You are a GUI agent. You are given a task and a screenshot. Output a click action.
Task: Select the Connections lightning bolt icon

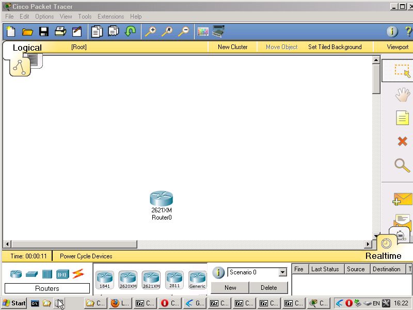pyautogui.click(x=78, y=274)
